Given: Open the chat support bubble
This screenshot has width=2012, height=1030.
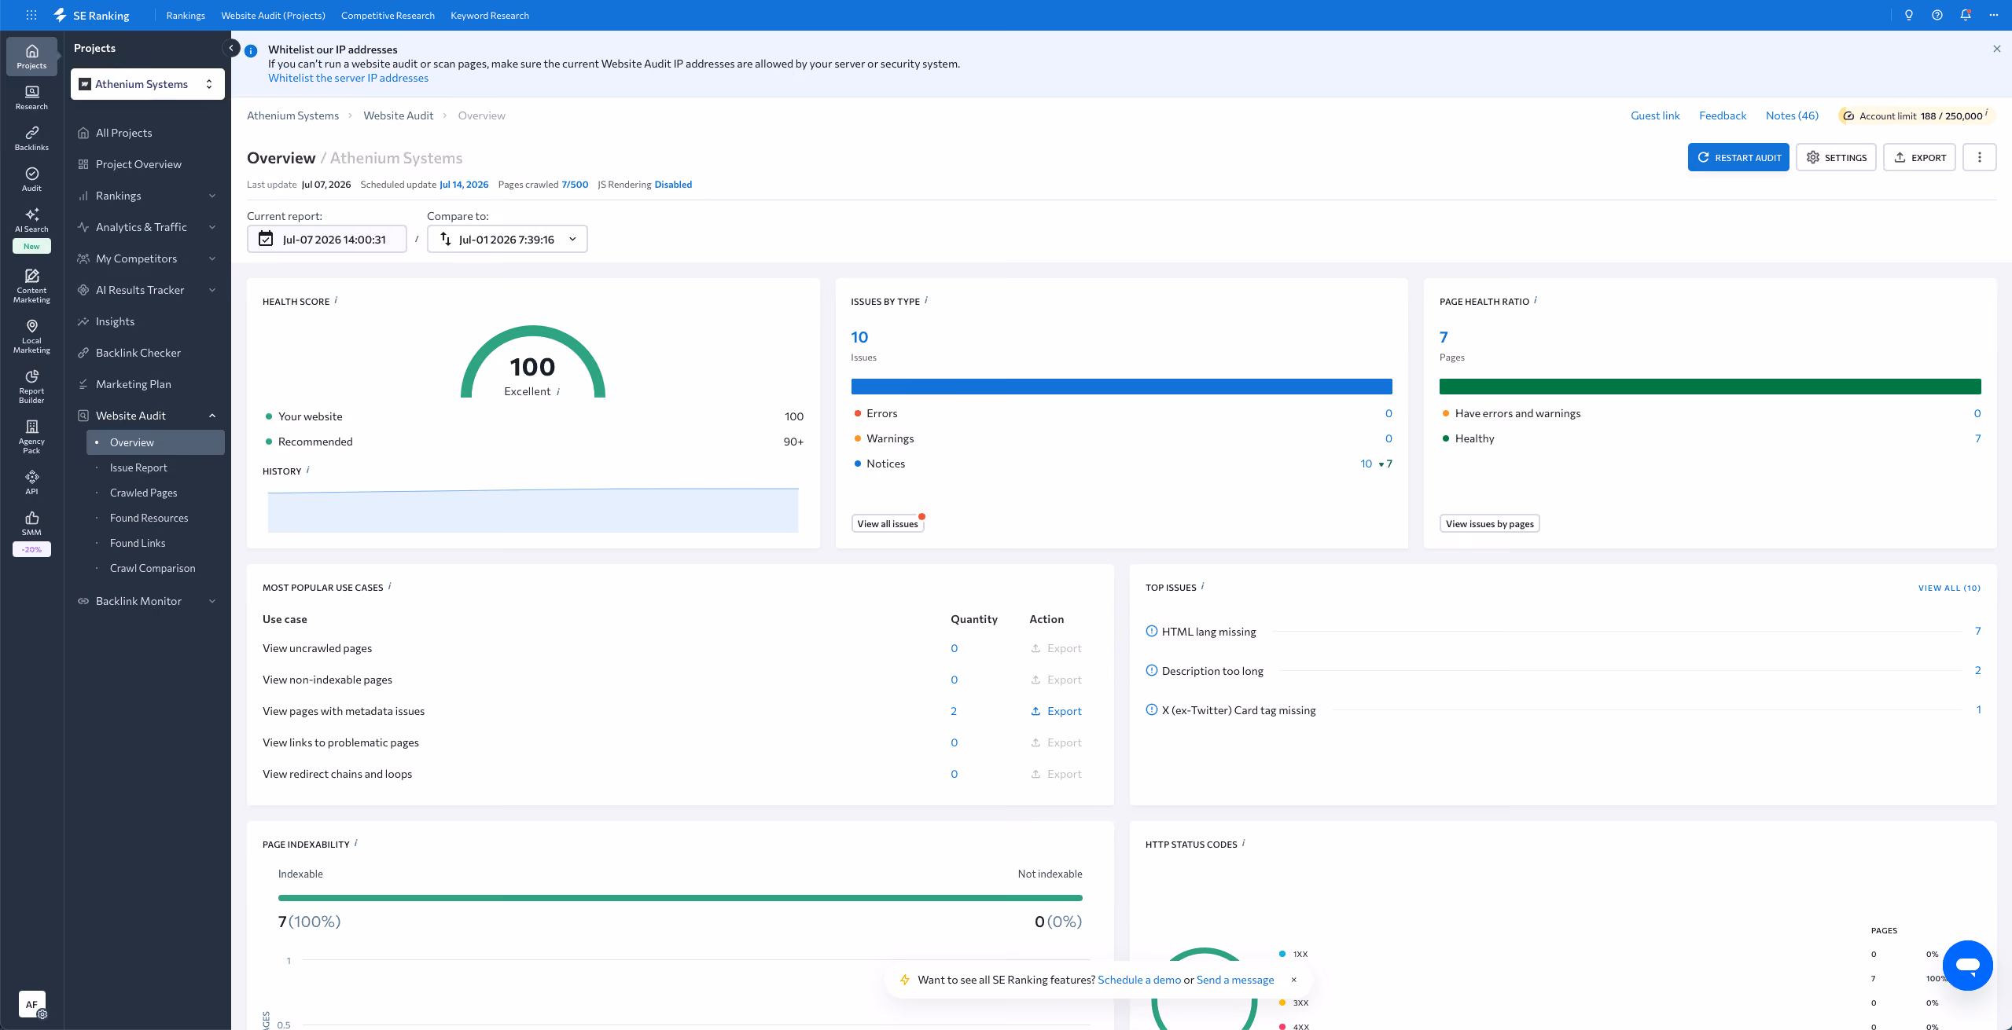Looking at the screenshot, I should (x=1967, y=965).
